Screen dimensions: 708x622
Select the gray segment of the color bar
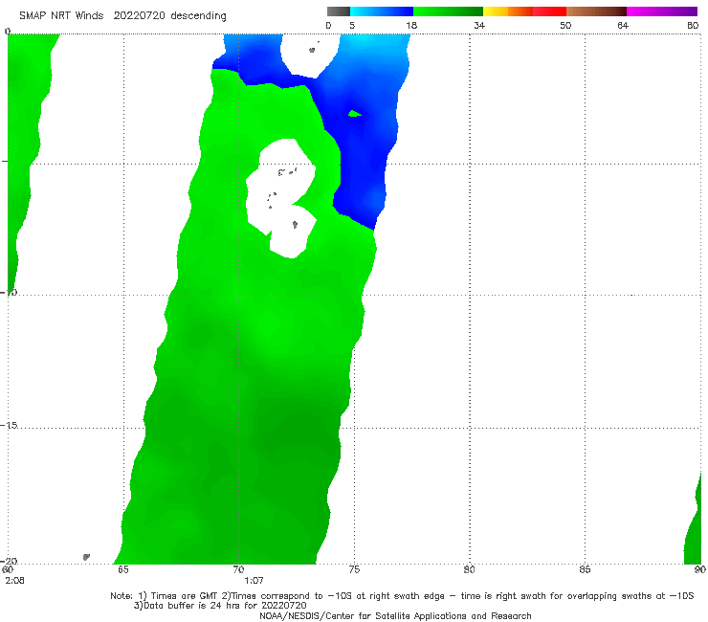tap(338, 11)
